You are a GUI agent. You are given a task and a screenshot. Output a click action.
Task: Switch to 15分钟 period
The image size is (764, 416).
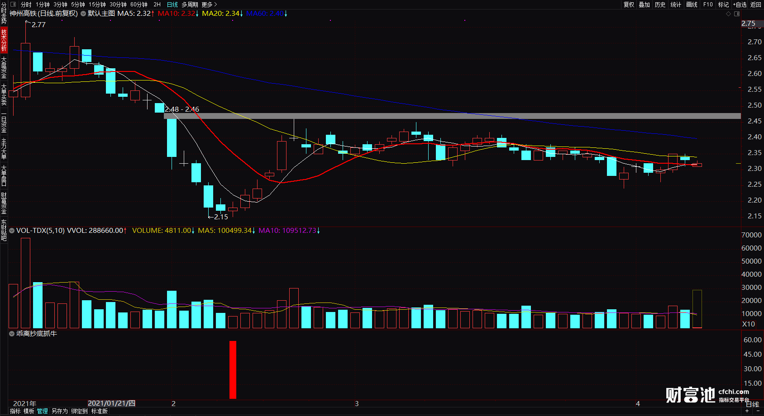(x=97, y=5)
